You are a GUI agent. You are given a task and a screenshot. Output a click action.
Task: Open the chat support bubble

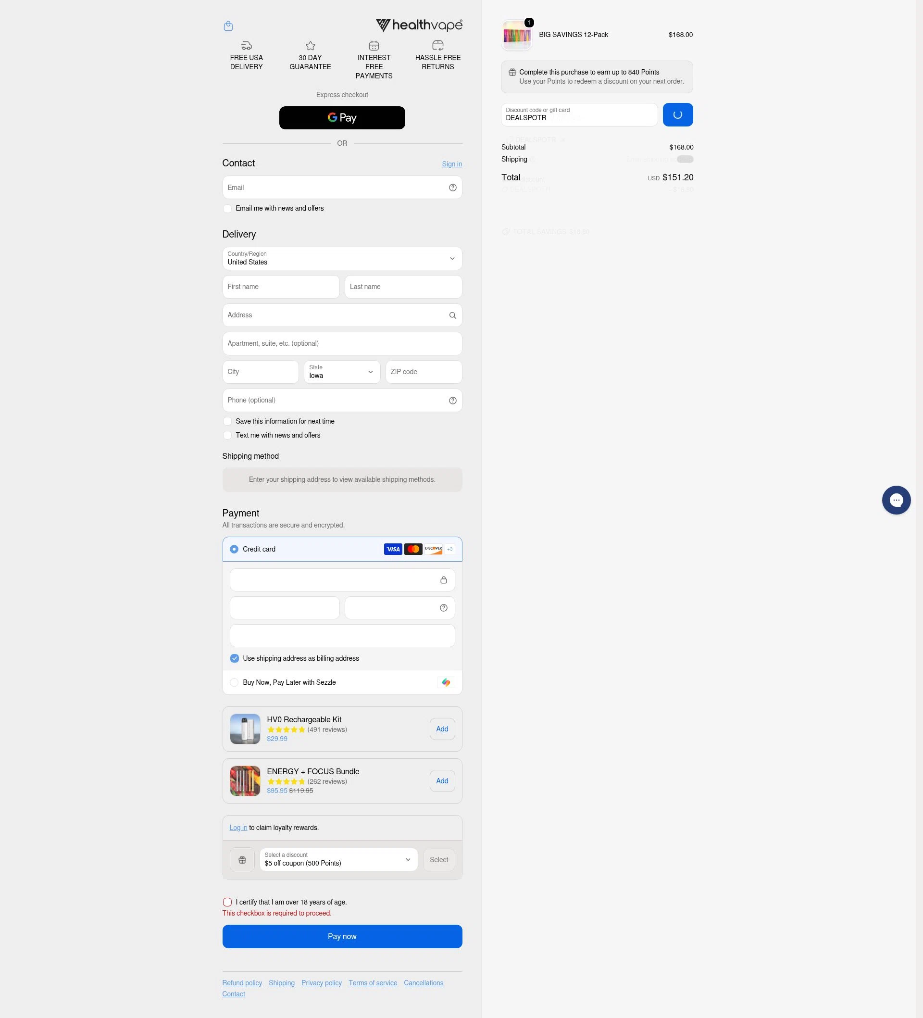pyautogui.click(x=896, y=501)
